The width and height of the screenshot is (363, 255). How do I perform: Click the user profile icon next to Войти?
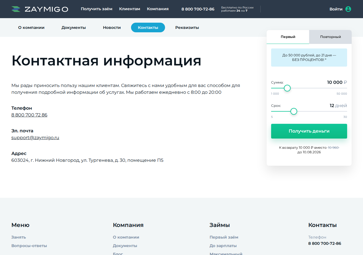coord(348,9)
